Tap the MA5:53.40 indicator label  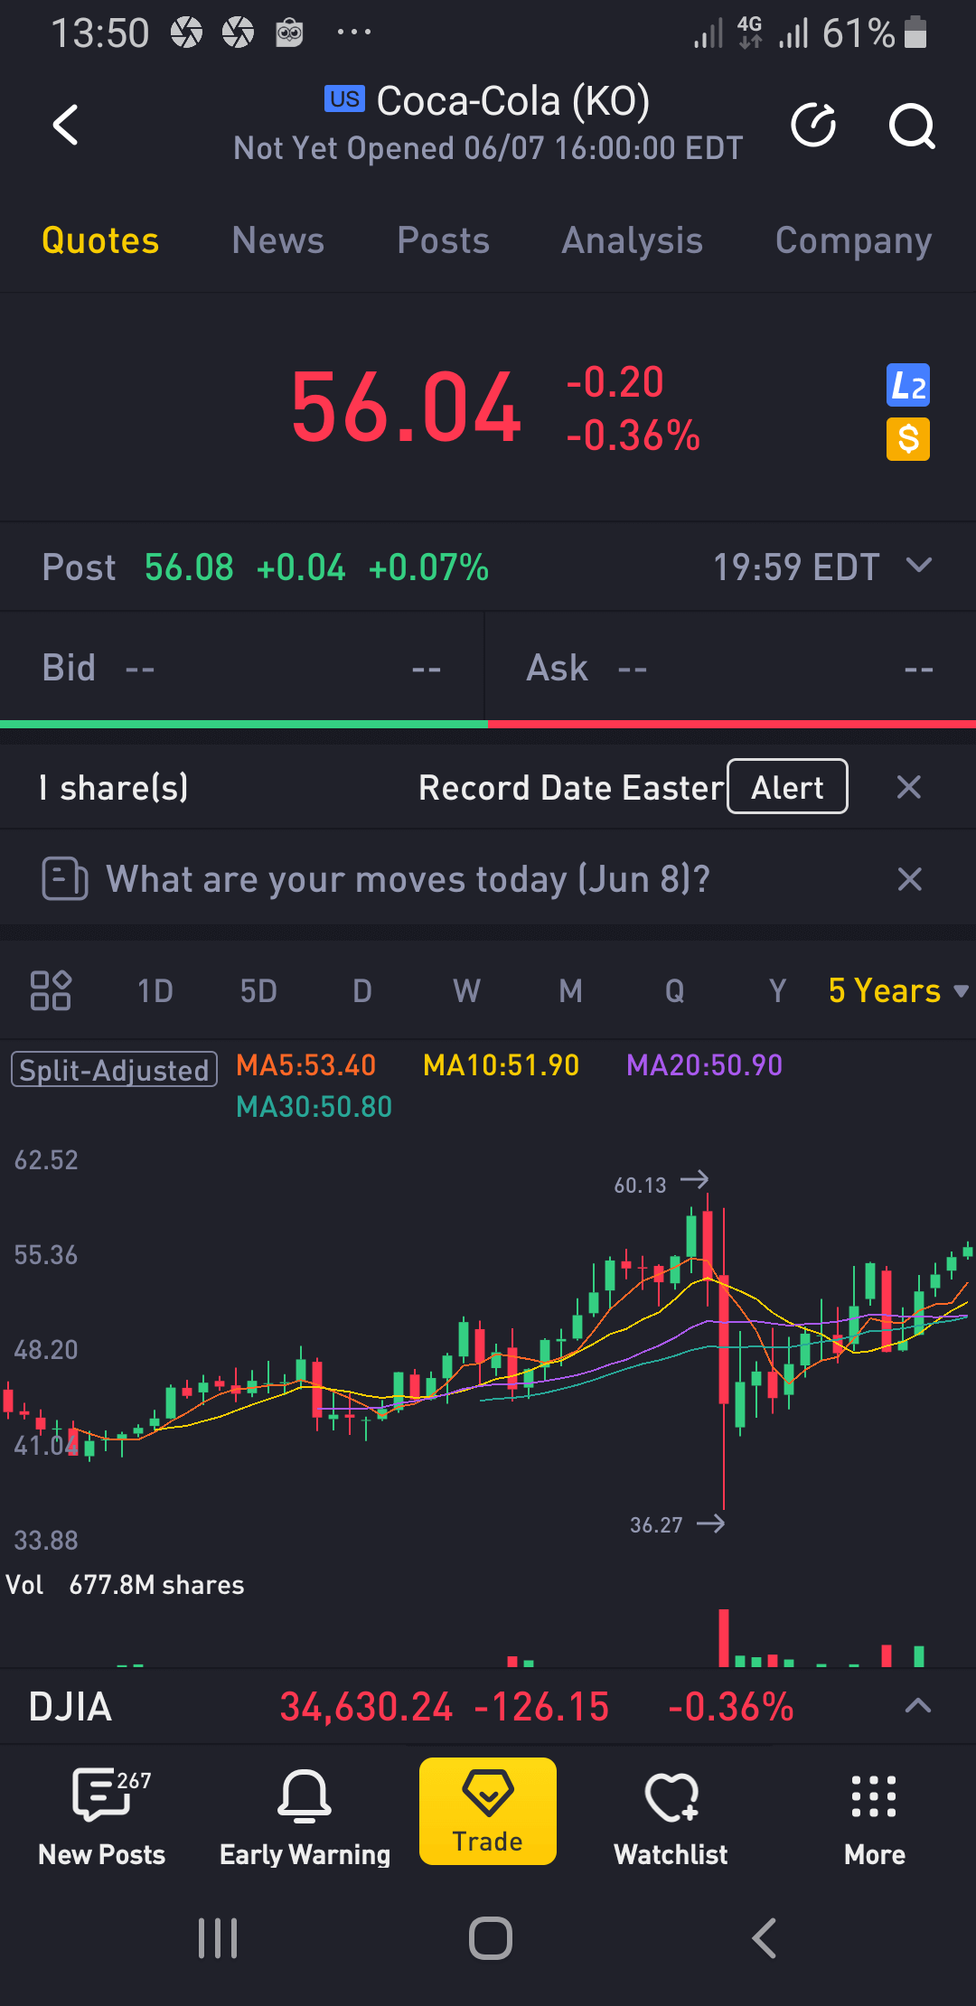tap(305, 1065)
